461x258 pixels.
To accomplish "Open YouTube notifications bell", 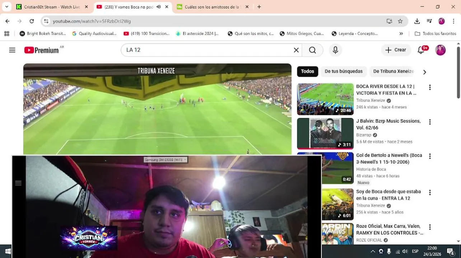I will pos(422,50).
